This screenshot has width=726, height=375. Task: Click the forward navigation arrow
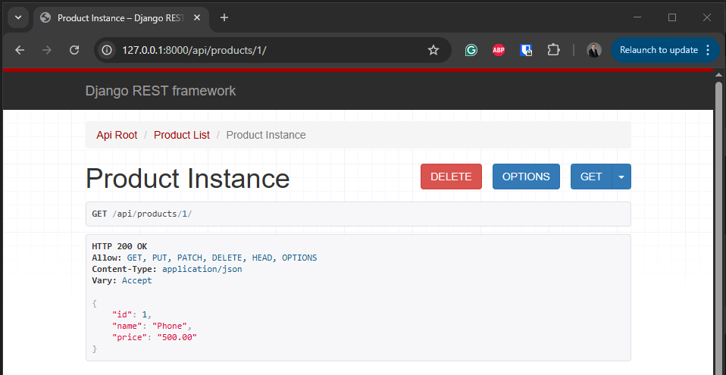coord(47,50)
